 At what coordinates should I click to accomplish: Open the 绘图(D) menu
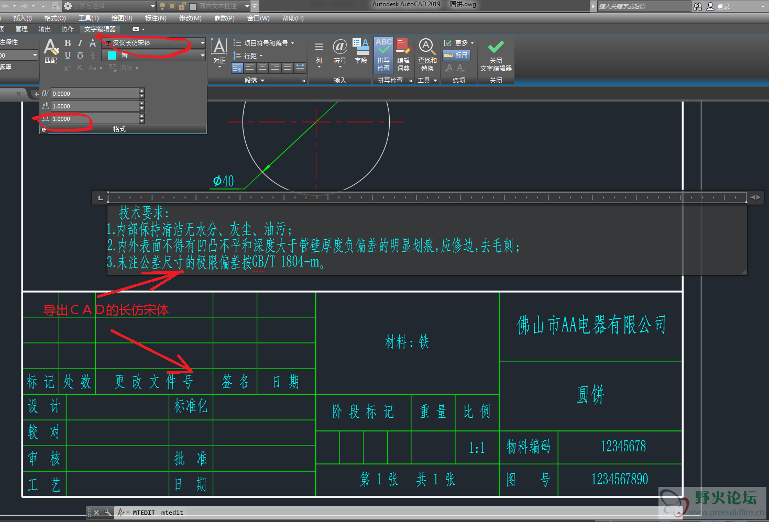[122, 18]
